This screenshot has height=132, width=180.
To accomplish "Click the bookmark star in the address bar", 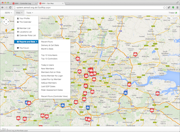I will [x=165, y=7].
